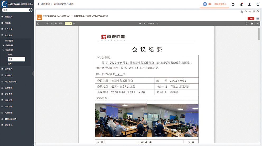The height and width of the screenshot is (146, 262).
Task: Click the undo arrow icon in panel header
Action: tap(246, 11)
